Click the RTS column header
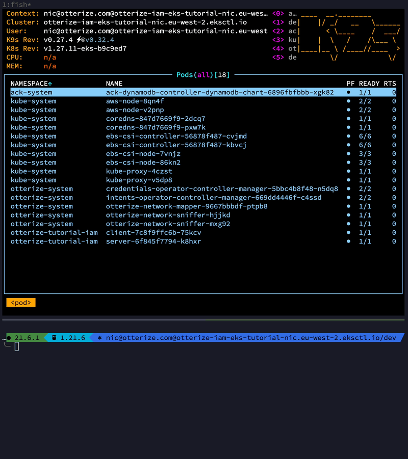 click(390, 84)
